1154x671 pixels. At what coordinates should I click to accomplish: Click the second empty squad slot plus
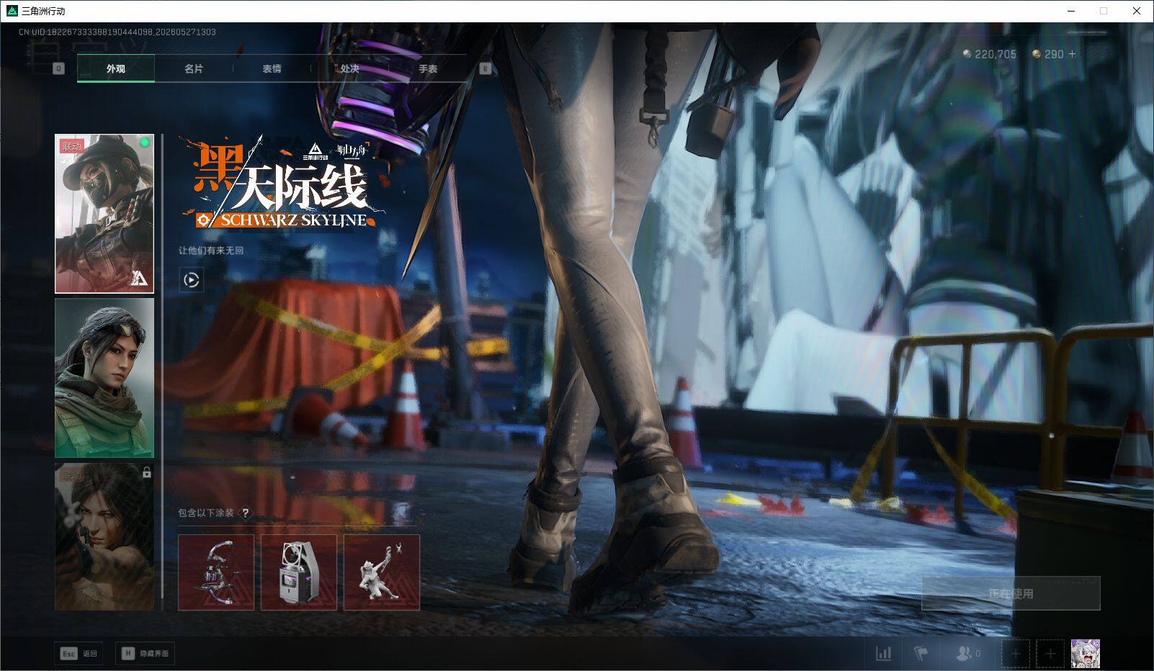[1050, 654]
